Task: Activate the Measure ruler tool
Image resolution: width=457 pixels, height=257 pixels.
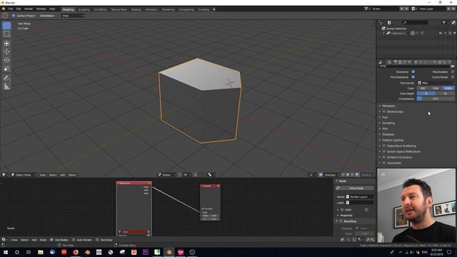Action: 6,86
